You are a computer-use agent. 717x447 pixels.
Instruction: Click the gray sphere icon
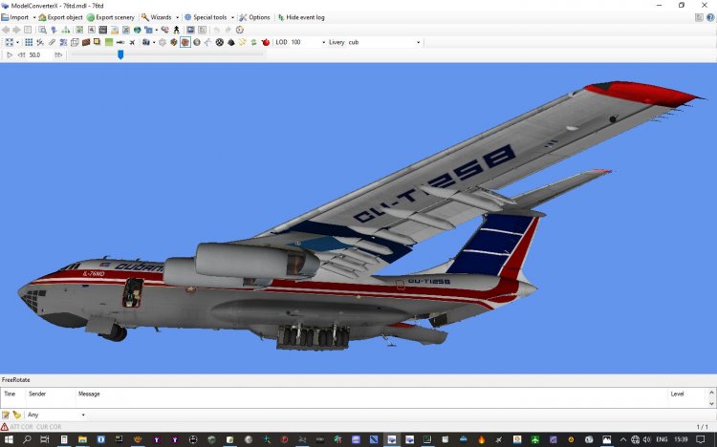pyautogui.click(x=197, y=42)
